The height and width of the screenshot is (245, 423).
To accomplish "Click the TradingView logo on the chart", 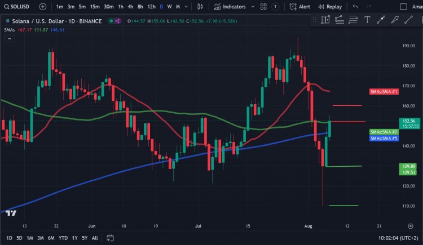I will (x=11, y=213).
